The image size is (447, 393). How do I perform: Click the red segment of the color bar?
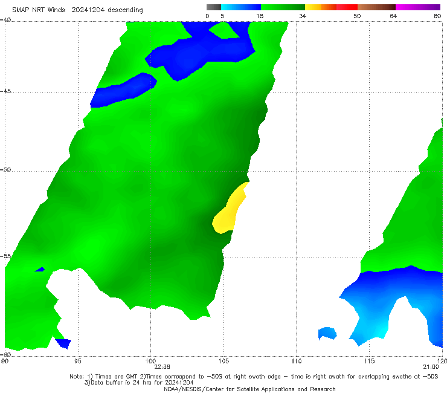(347, 7)
